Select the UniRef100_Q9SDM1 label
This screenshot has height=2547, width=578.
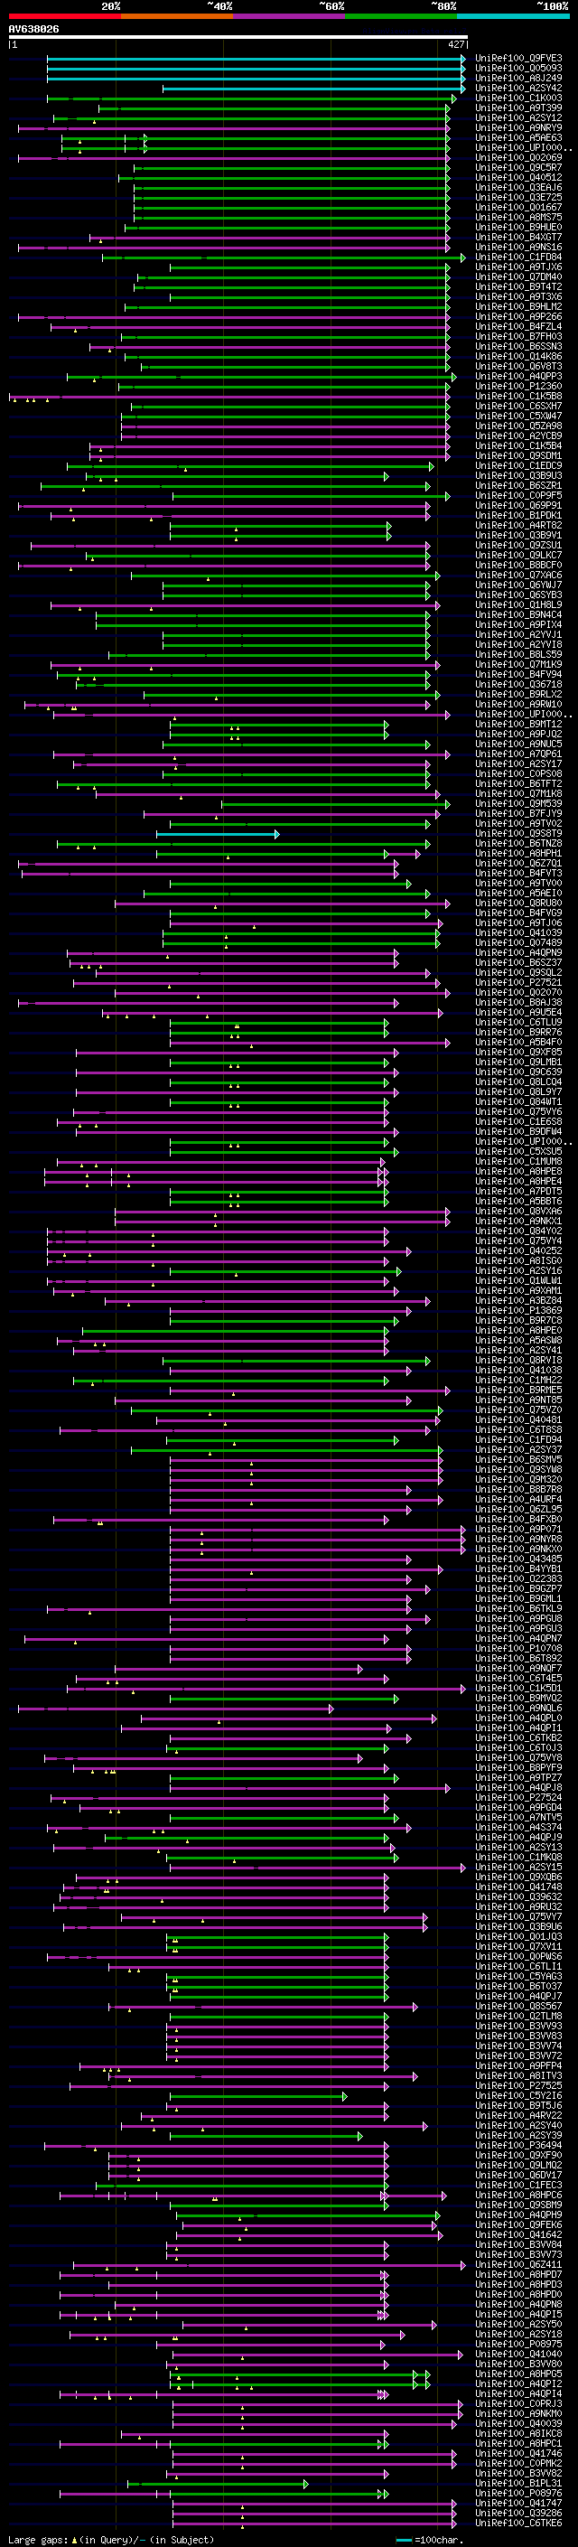[518, 455]
